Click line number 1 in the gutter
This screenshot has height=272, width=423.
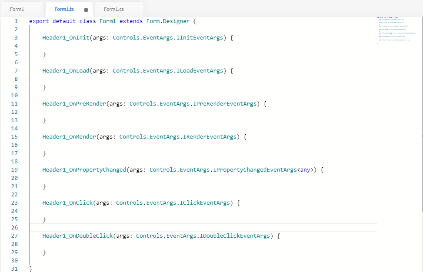tap(16, 21)
